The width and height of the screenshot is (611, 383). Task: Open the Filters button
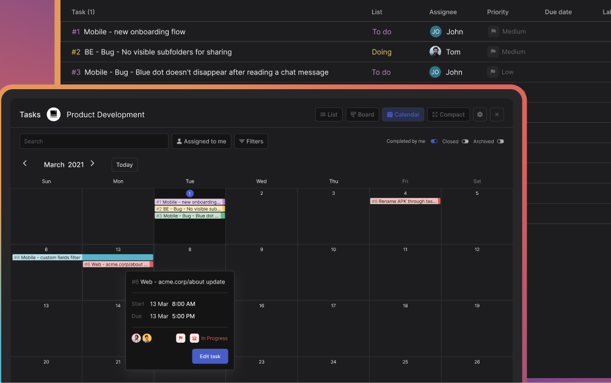pos(251,142)
